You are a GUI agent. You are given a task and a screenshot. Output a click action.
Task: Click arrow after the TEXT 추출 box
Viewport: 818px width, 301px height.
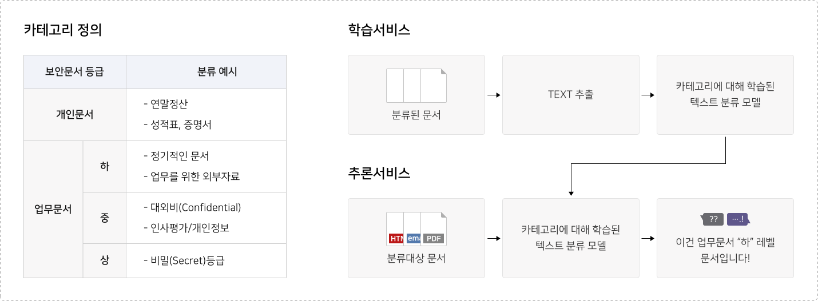pos(648,95)
